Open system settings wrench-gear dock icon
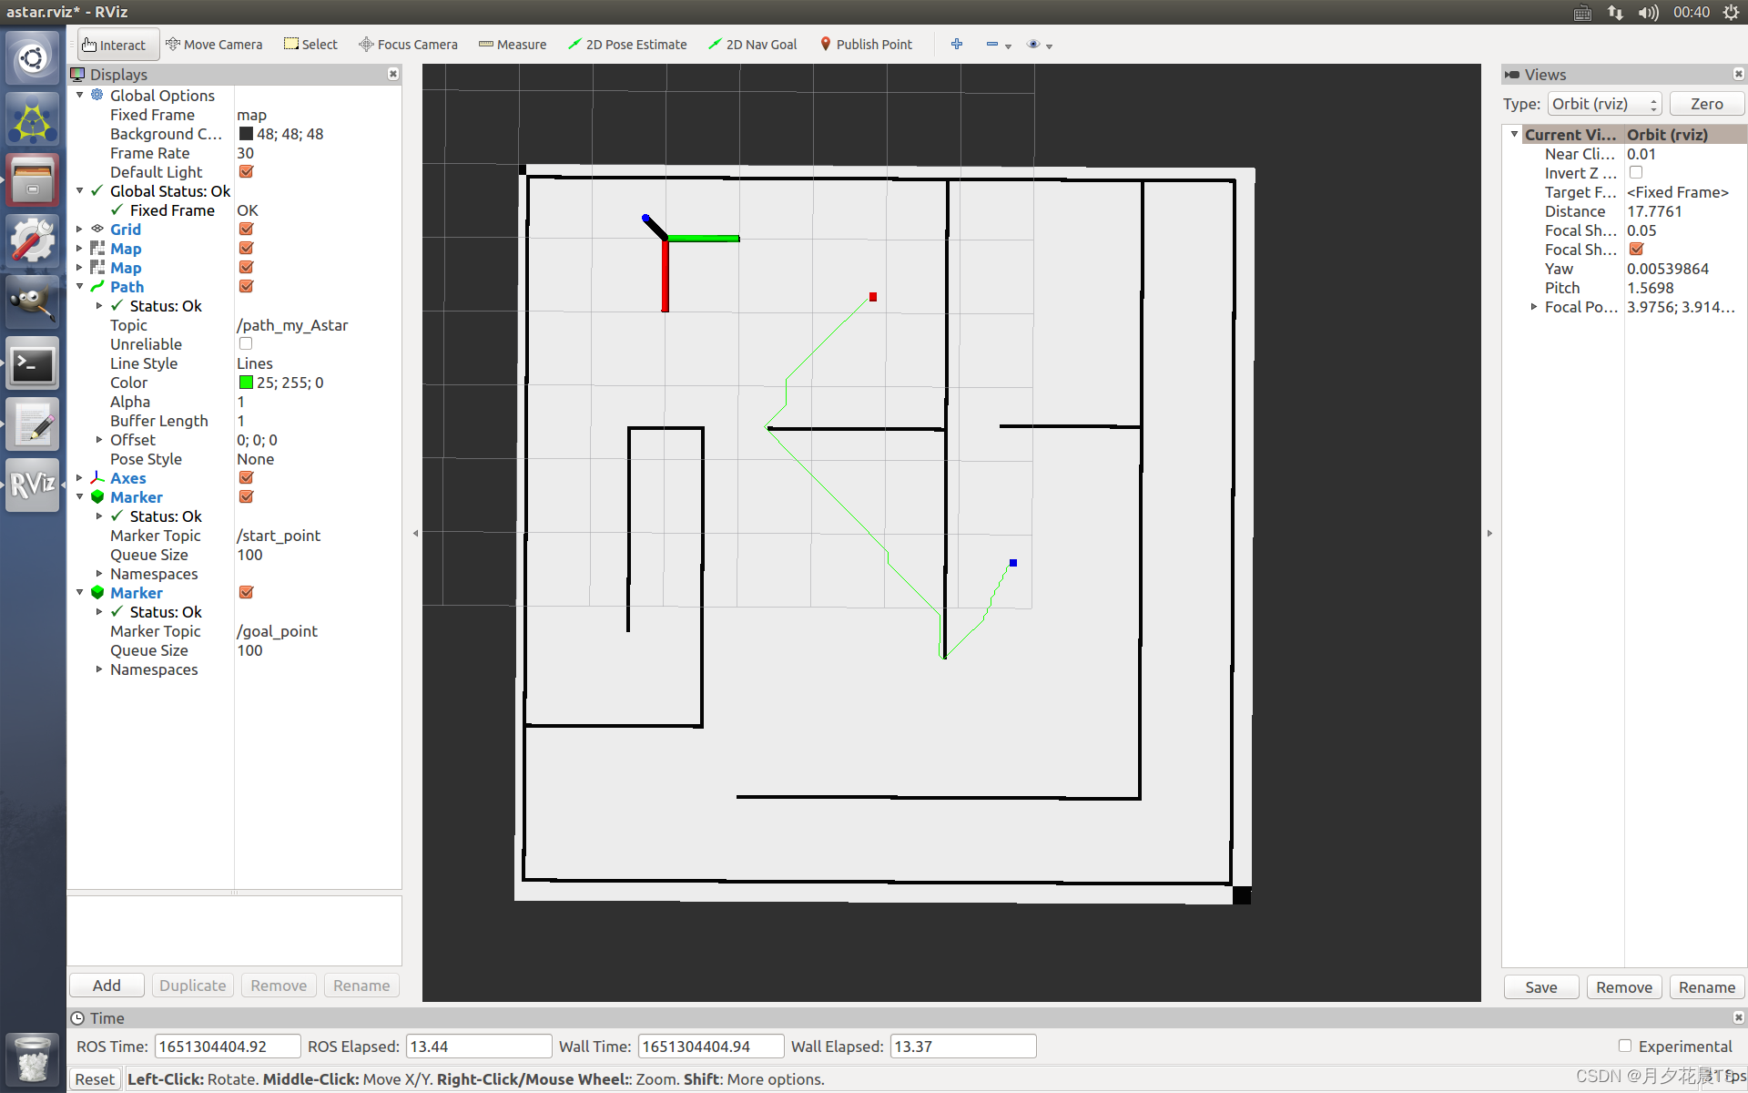This screenshot has width=1748, height=1093. (x=33, y=241)
